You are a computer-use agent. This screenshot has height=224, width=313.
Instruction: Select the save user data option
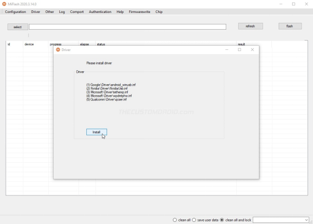click(205, 220)
